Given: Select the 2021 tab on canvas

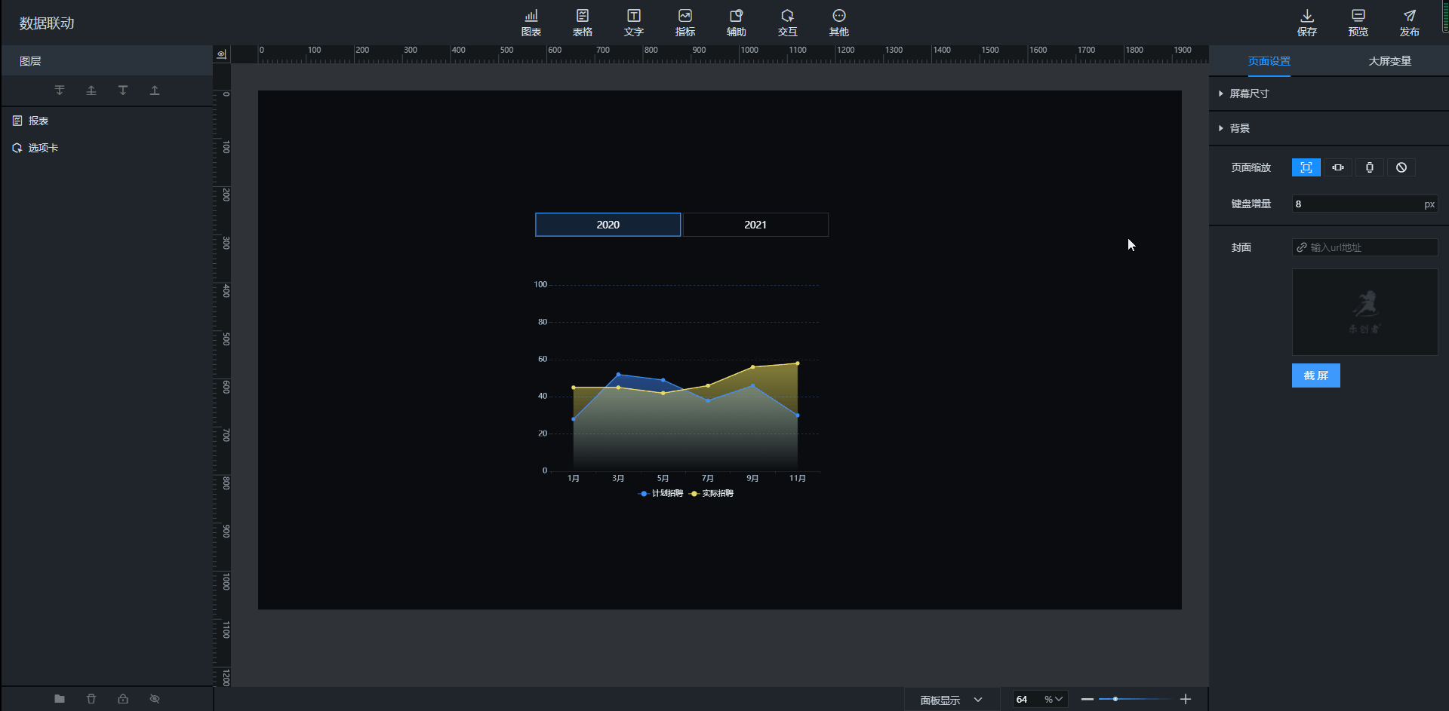Looking at the screenshot, I should pos(755,225).
